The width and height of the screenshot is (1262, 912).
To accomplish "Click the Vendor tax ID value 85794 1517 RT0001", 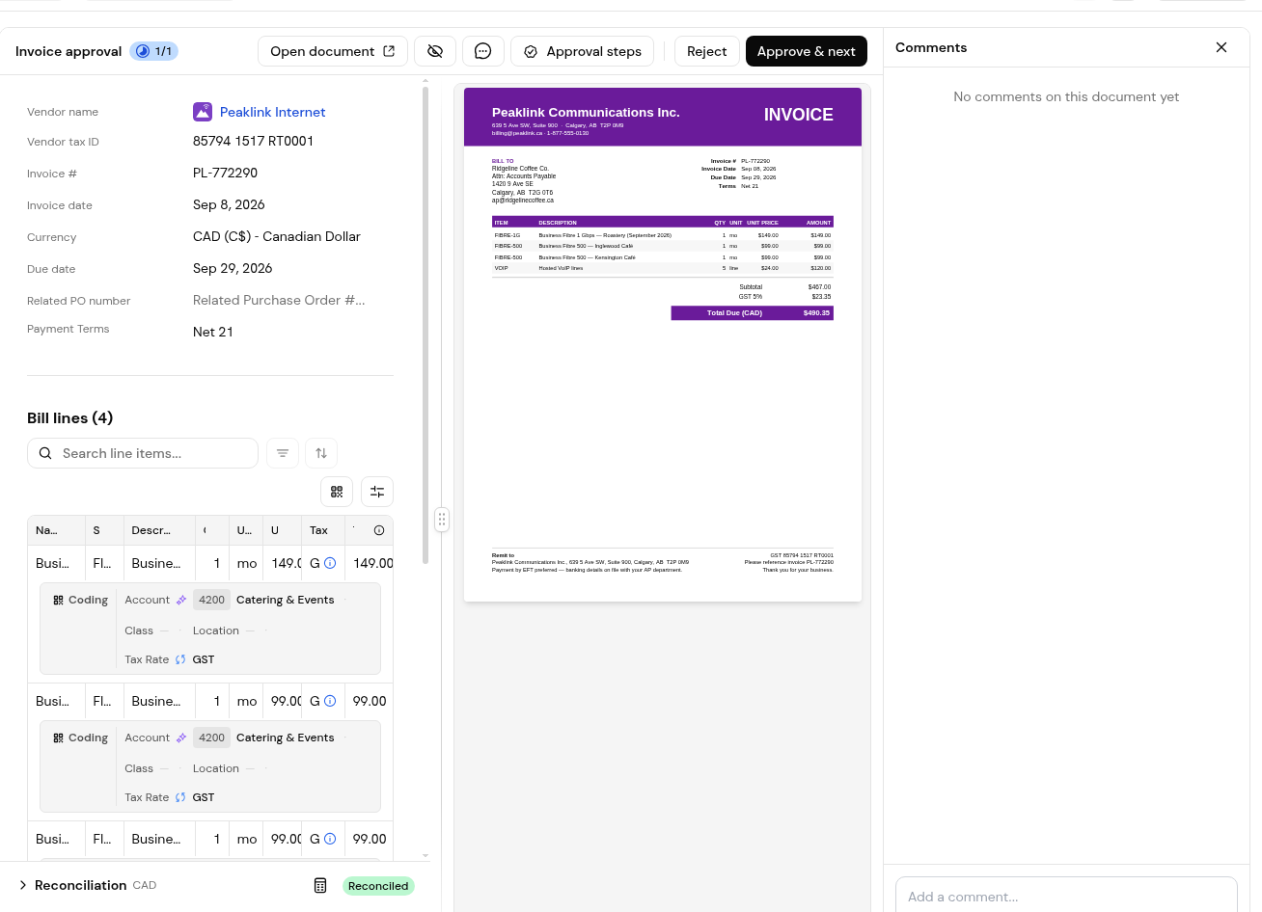I will pos(254,141).
